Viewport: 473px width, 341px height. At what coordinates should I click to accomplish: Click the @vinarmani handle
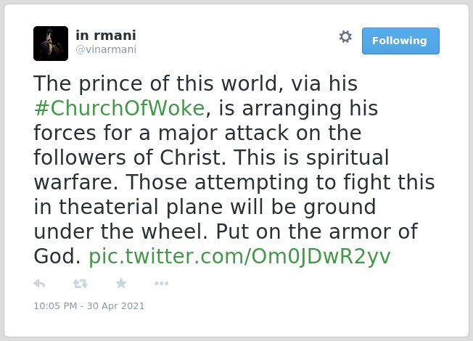click(106, 49)
